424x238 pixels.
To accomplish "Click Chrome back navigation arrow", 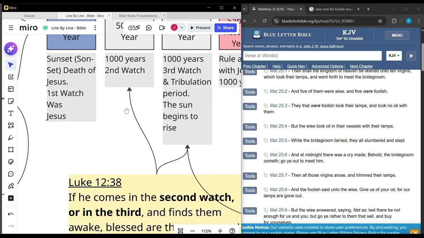I will (x=245, y=21).
